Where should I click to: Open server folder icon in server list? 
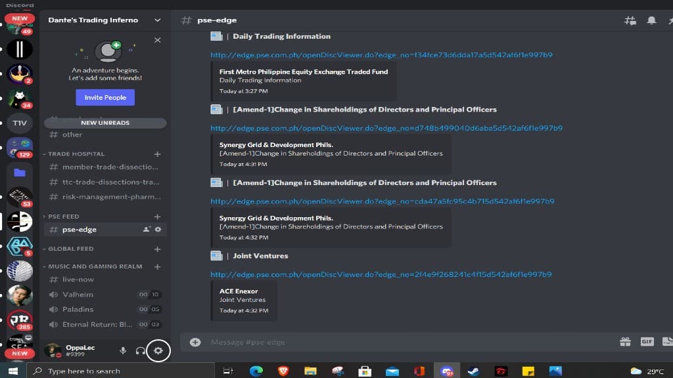[x=19, y=173]
